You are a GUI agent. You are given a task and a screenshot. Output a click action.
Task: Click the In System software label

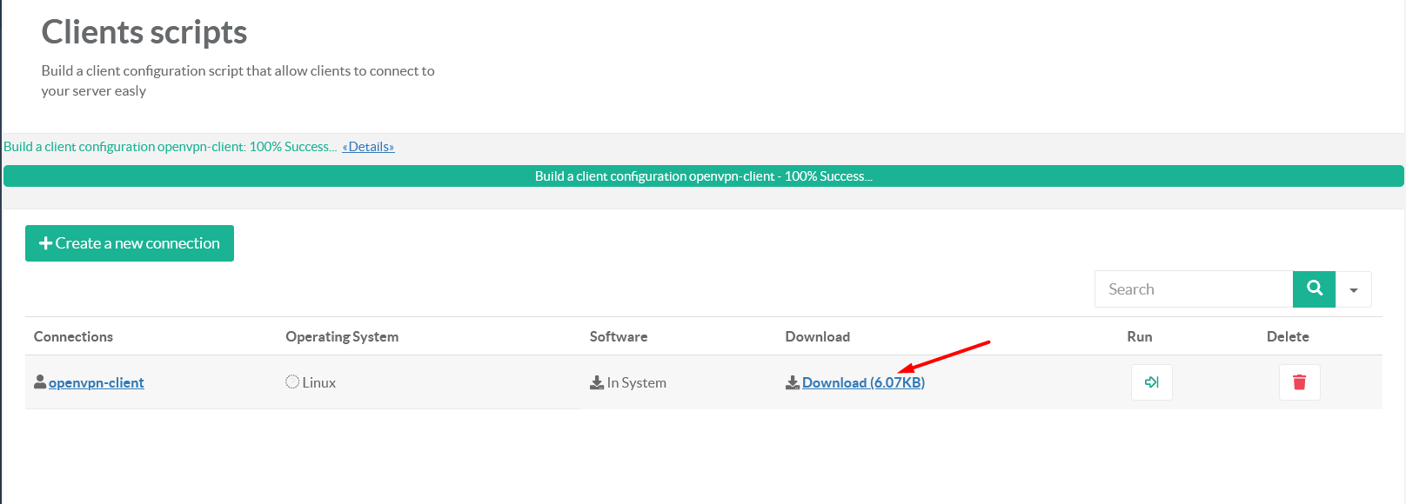637,382
